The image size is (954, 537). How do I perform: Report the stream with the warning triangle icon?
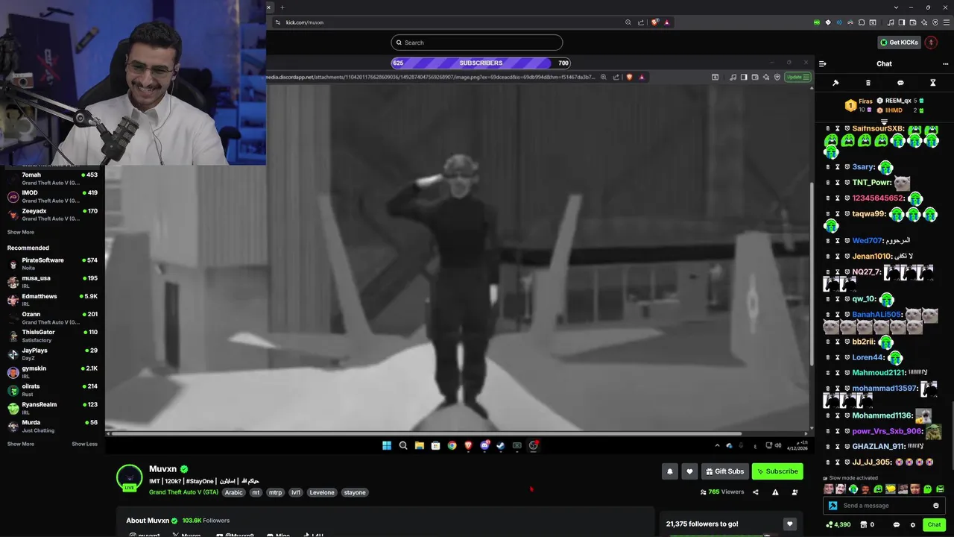click(775, 492)
